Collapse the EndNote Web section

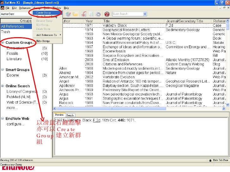point(3,118)
